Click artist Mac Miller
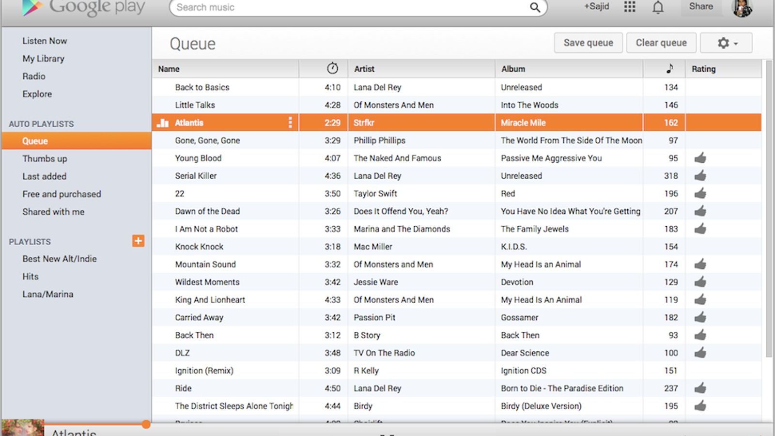775x436 pixels. tap(372, 247)
